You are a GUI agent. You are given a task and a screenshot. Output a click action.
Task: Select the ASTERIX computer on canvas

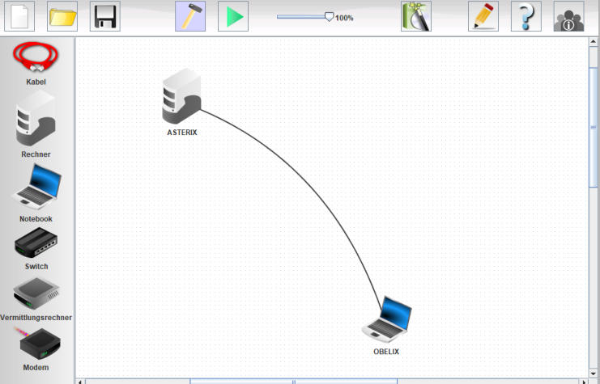(x=181, y=96)
